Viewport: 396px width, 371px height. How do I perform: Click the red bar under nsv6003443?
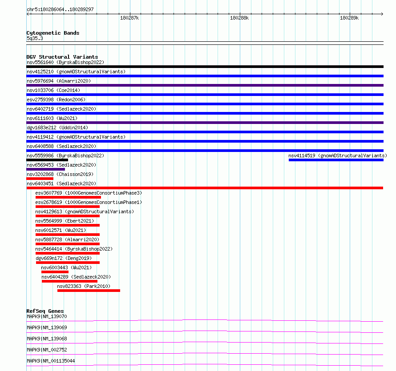[x=55, y=272]
